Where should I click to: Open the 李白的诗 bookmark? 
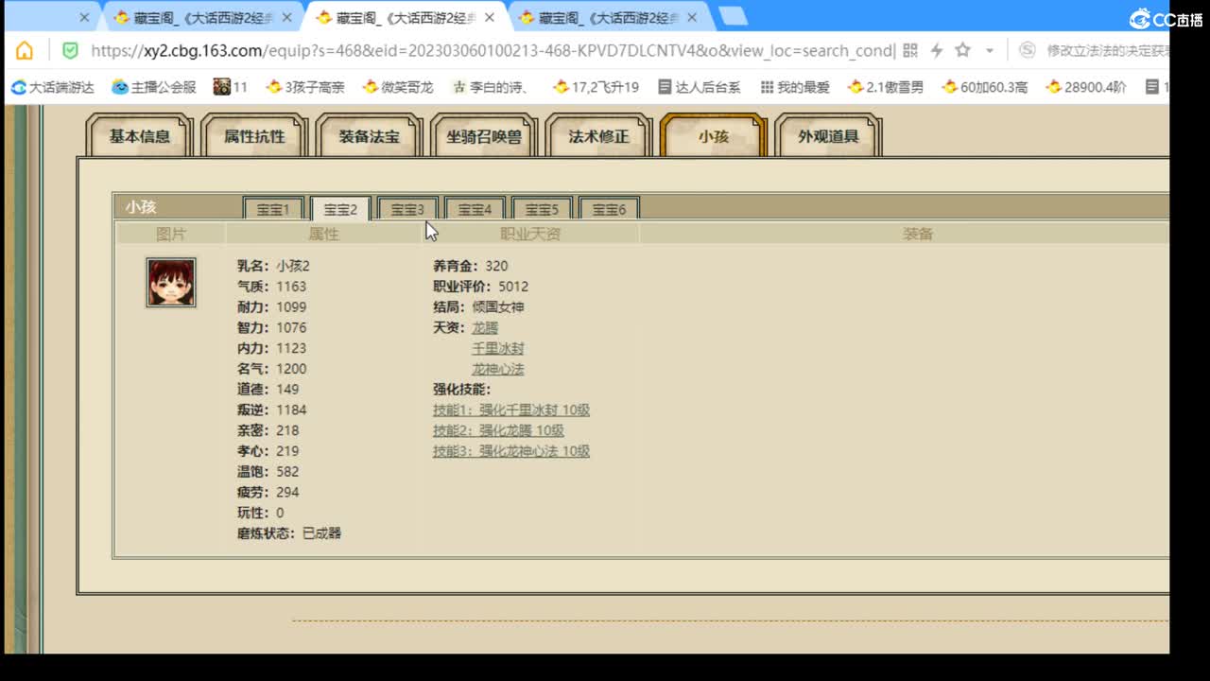coord(491,87)
